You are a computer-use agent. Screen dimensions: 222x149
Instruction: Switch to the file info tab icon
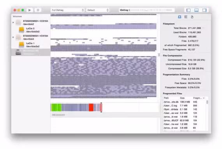pos(192,17)
